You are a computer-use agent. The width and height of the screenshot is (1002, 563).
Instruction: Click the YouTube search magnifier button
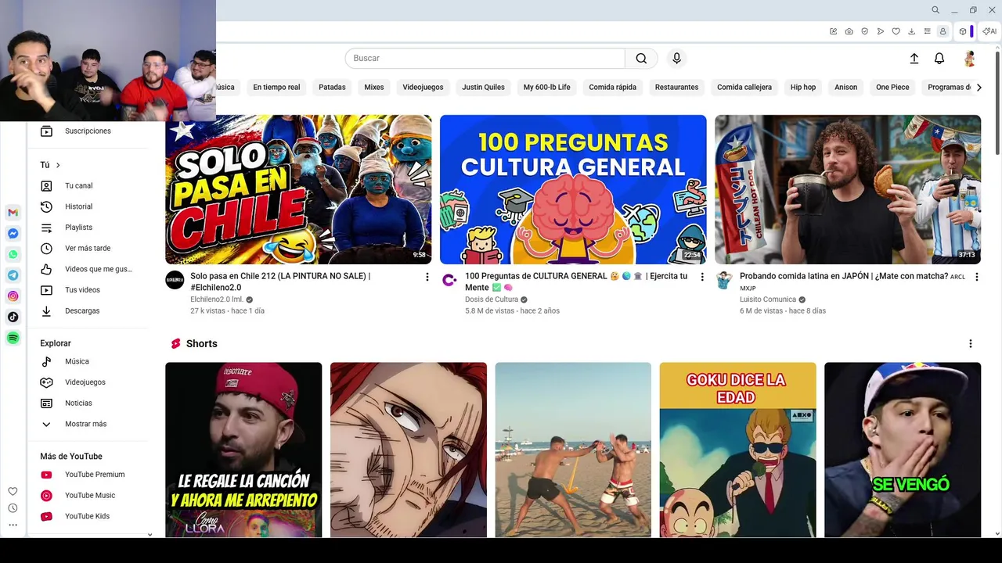tap(641, 58)
